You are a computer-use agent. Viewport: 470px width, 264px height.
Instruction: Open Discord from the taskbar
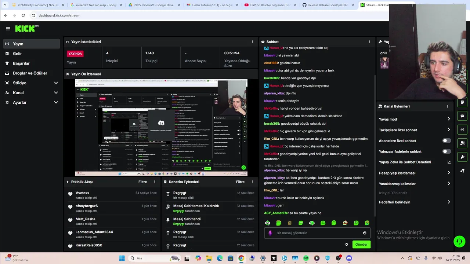(349, 258)
